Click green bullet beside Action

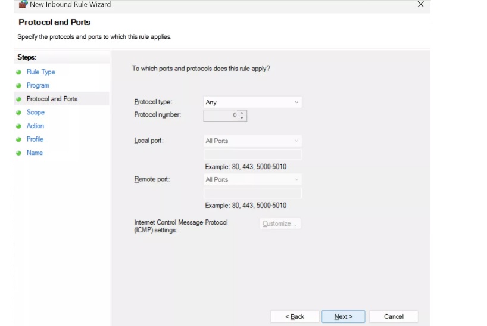click(18, 126)
